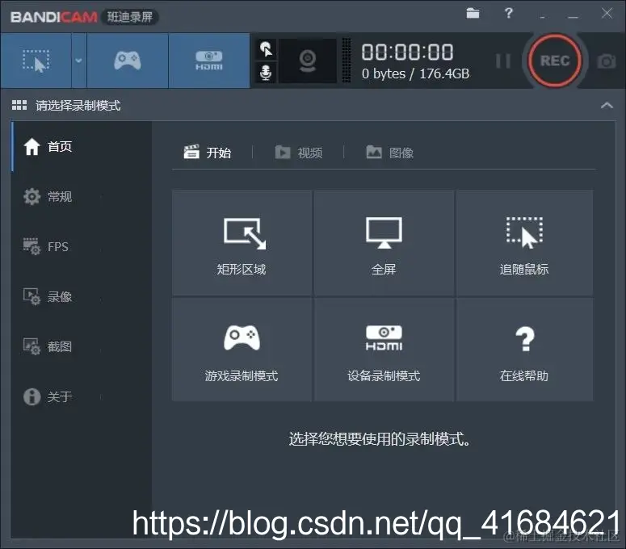626x549 pixels.
Task: Take a screenshot with the camera icon
Action: 606,61
